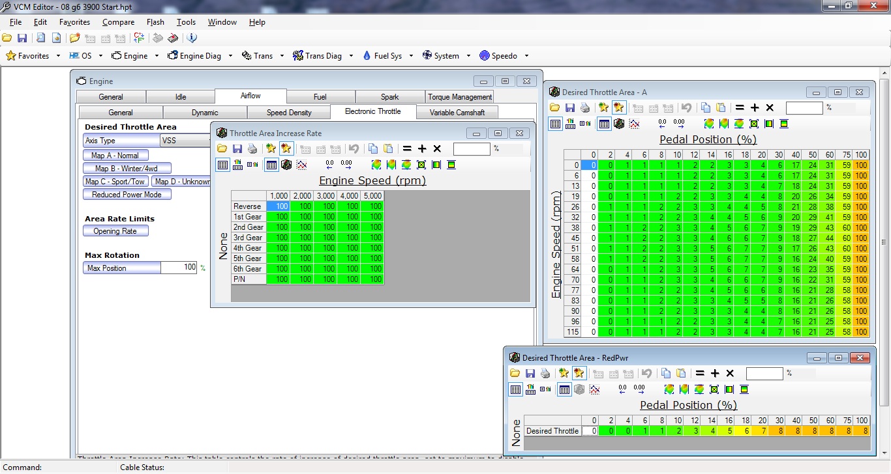The width and height of the screenshot is (891, 474).
Task: Click the Map B - Winter/4wd button
Action: (127, 169)
